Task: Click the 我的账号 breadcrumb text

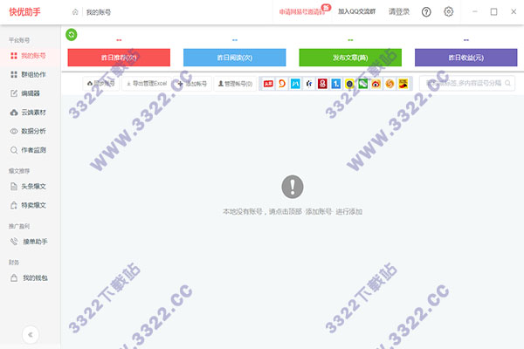Action: (98, 12)
